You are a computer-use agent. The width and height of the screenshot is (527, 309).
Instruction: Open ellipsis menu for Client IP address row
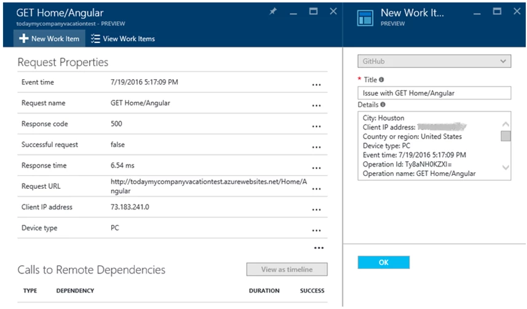point(316,210)
